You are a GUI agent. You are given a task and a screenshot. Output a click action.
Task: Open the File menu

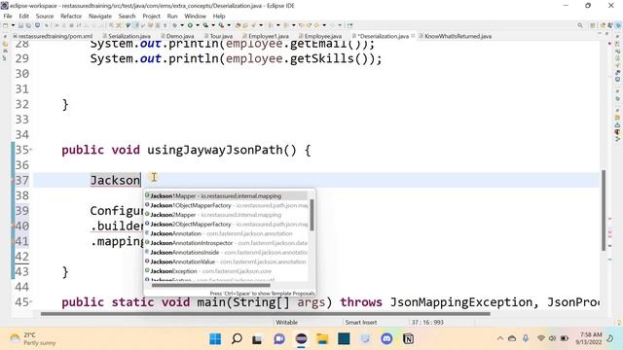coord(8,16)
